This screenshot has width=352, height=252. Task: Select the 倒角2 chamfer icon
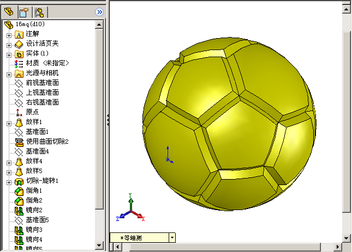pos(19,201)
